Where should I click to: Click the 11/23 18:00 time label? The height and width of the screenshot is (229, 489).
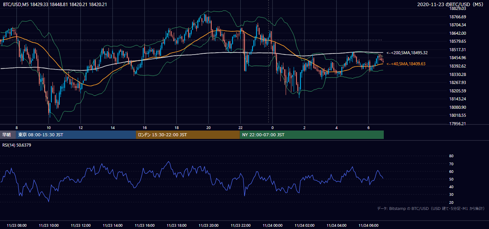pyautogui.click(x=177, y=226)
